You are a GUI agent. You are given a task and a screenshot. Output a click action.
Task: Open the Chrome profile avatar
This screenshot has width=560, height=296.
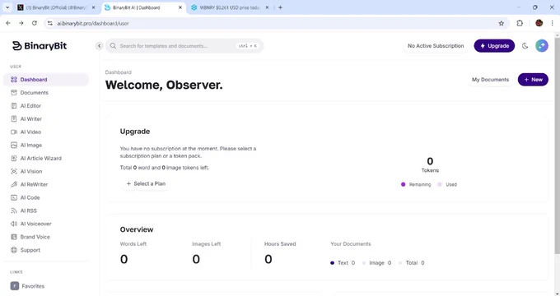(x=539, y=23)
